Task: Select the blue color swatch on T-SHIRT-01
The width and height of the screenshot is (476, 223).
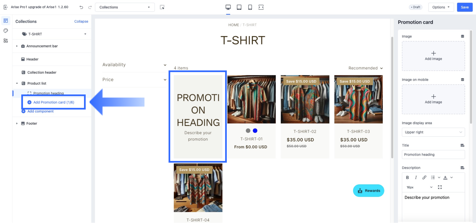Action: point(255,131)
